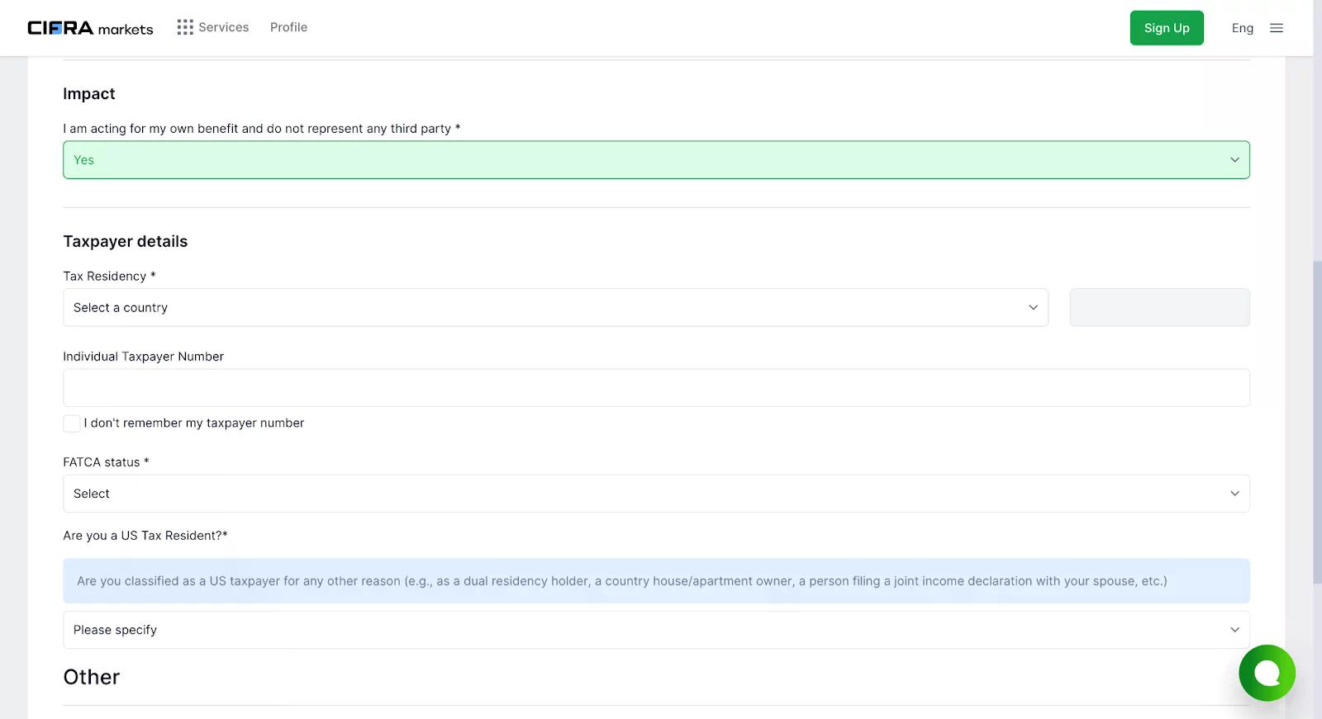Click the chevron arrow in Tax Residency field
The height and width of the screenshot is (719, 1322).
[1033, 308]
